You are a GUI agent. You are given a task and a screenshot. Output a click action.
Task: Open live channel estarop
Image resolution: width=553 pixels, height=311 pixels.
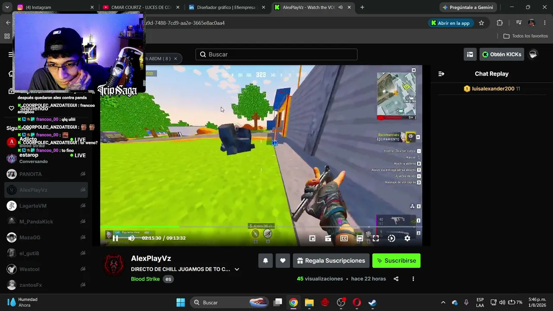pyautogui.click(x=46, y=158)
